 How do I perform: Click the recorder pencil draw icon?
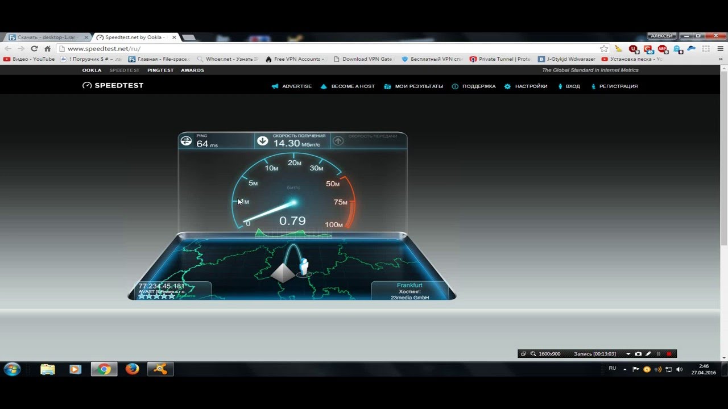click(648, 354)
